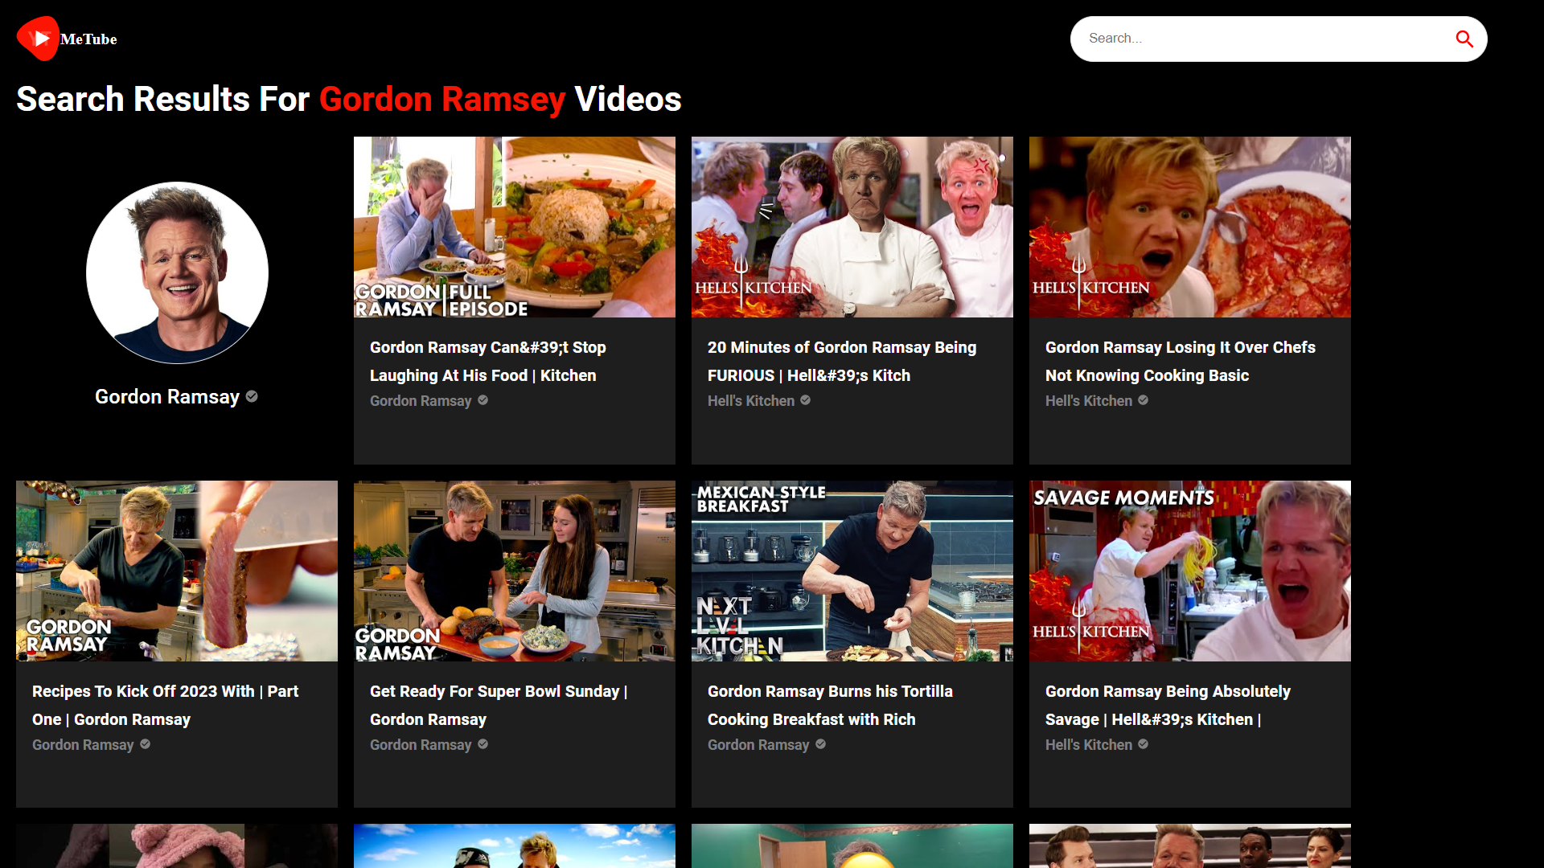The width and height of the screenshot is (1544, 868).
Task: Click the search magnifier icon
Action: 1465,38
